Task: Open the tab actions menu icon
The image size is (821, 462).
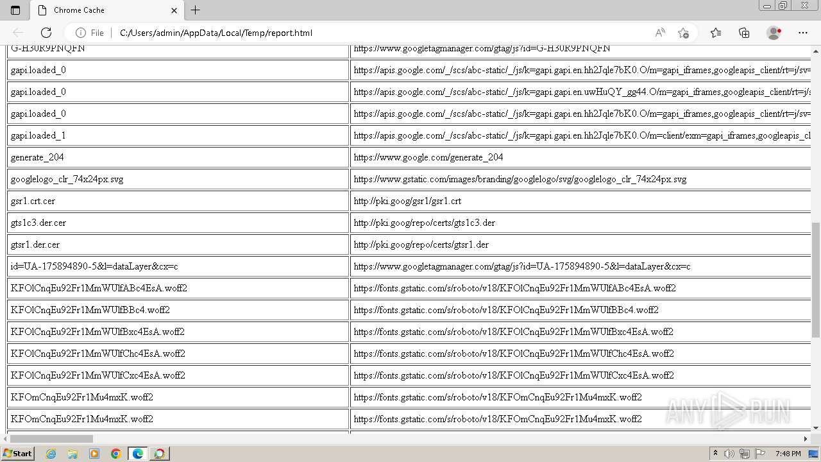Action: (15, 10)
